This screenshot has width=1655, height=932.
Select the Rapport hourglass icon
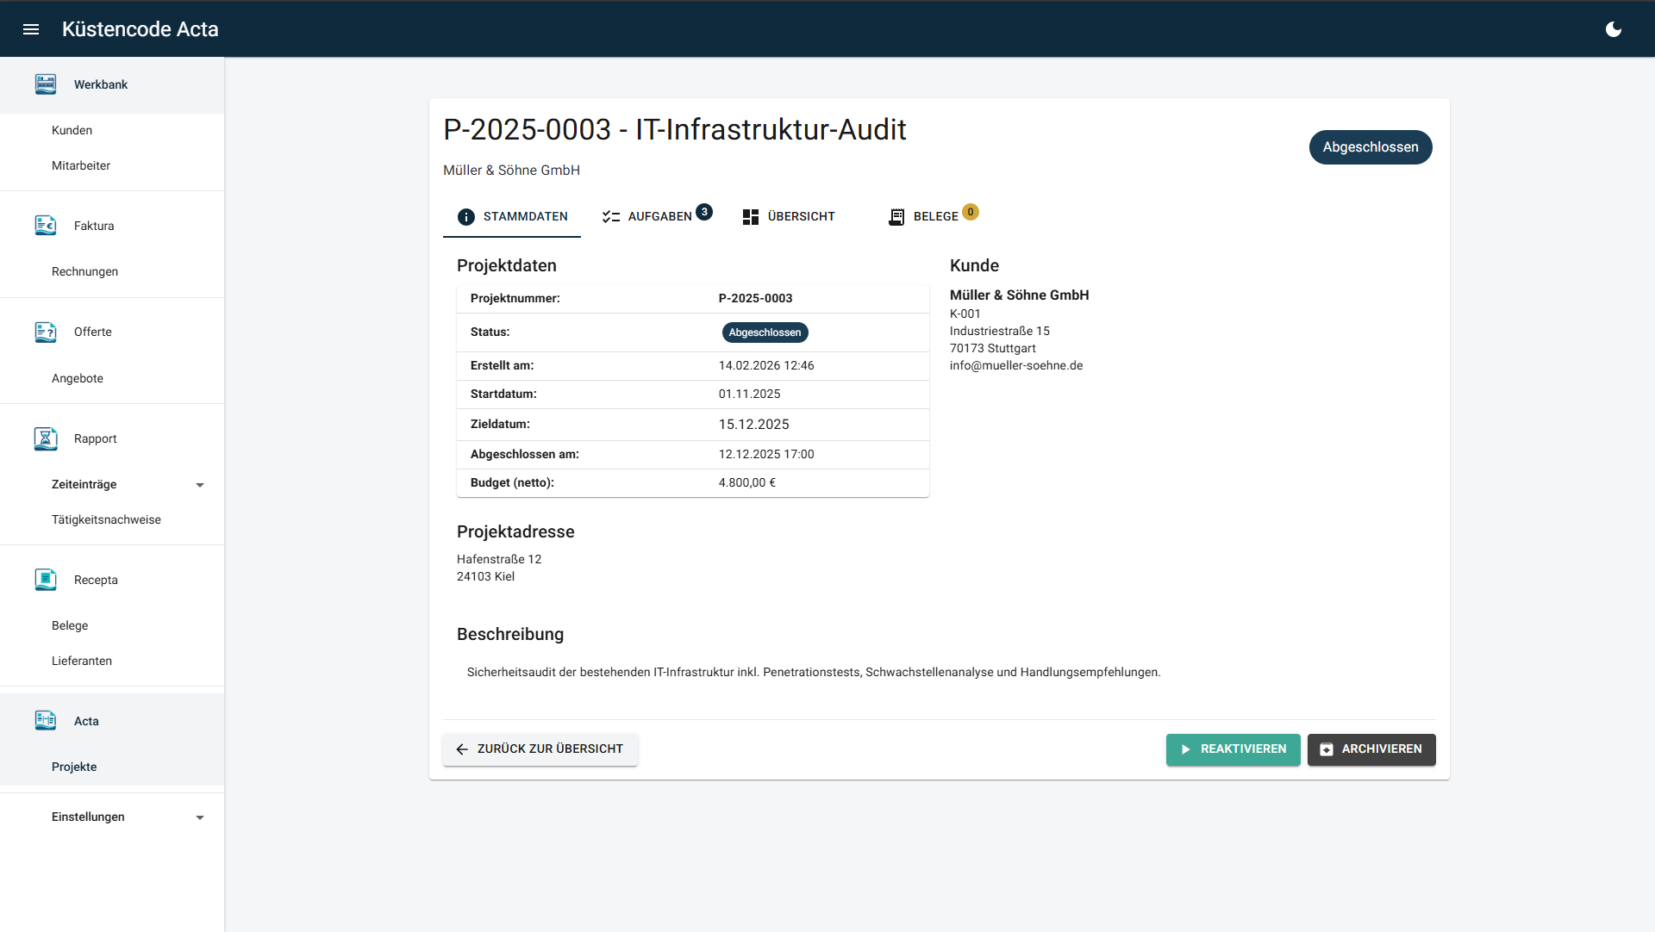point(45,438)
